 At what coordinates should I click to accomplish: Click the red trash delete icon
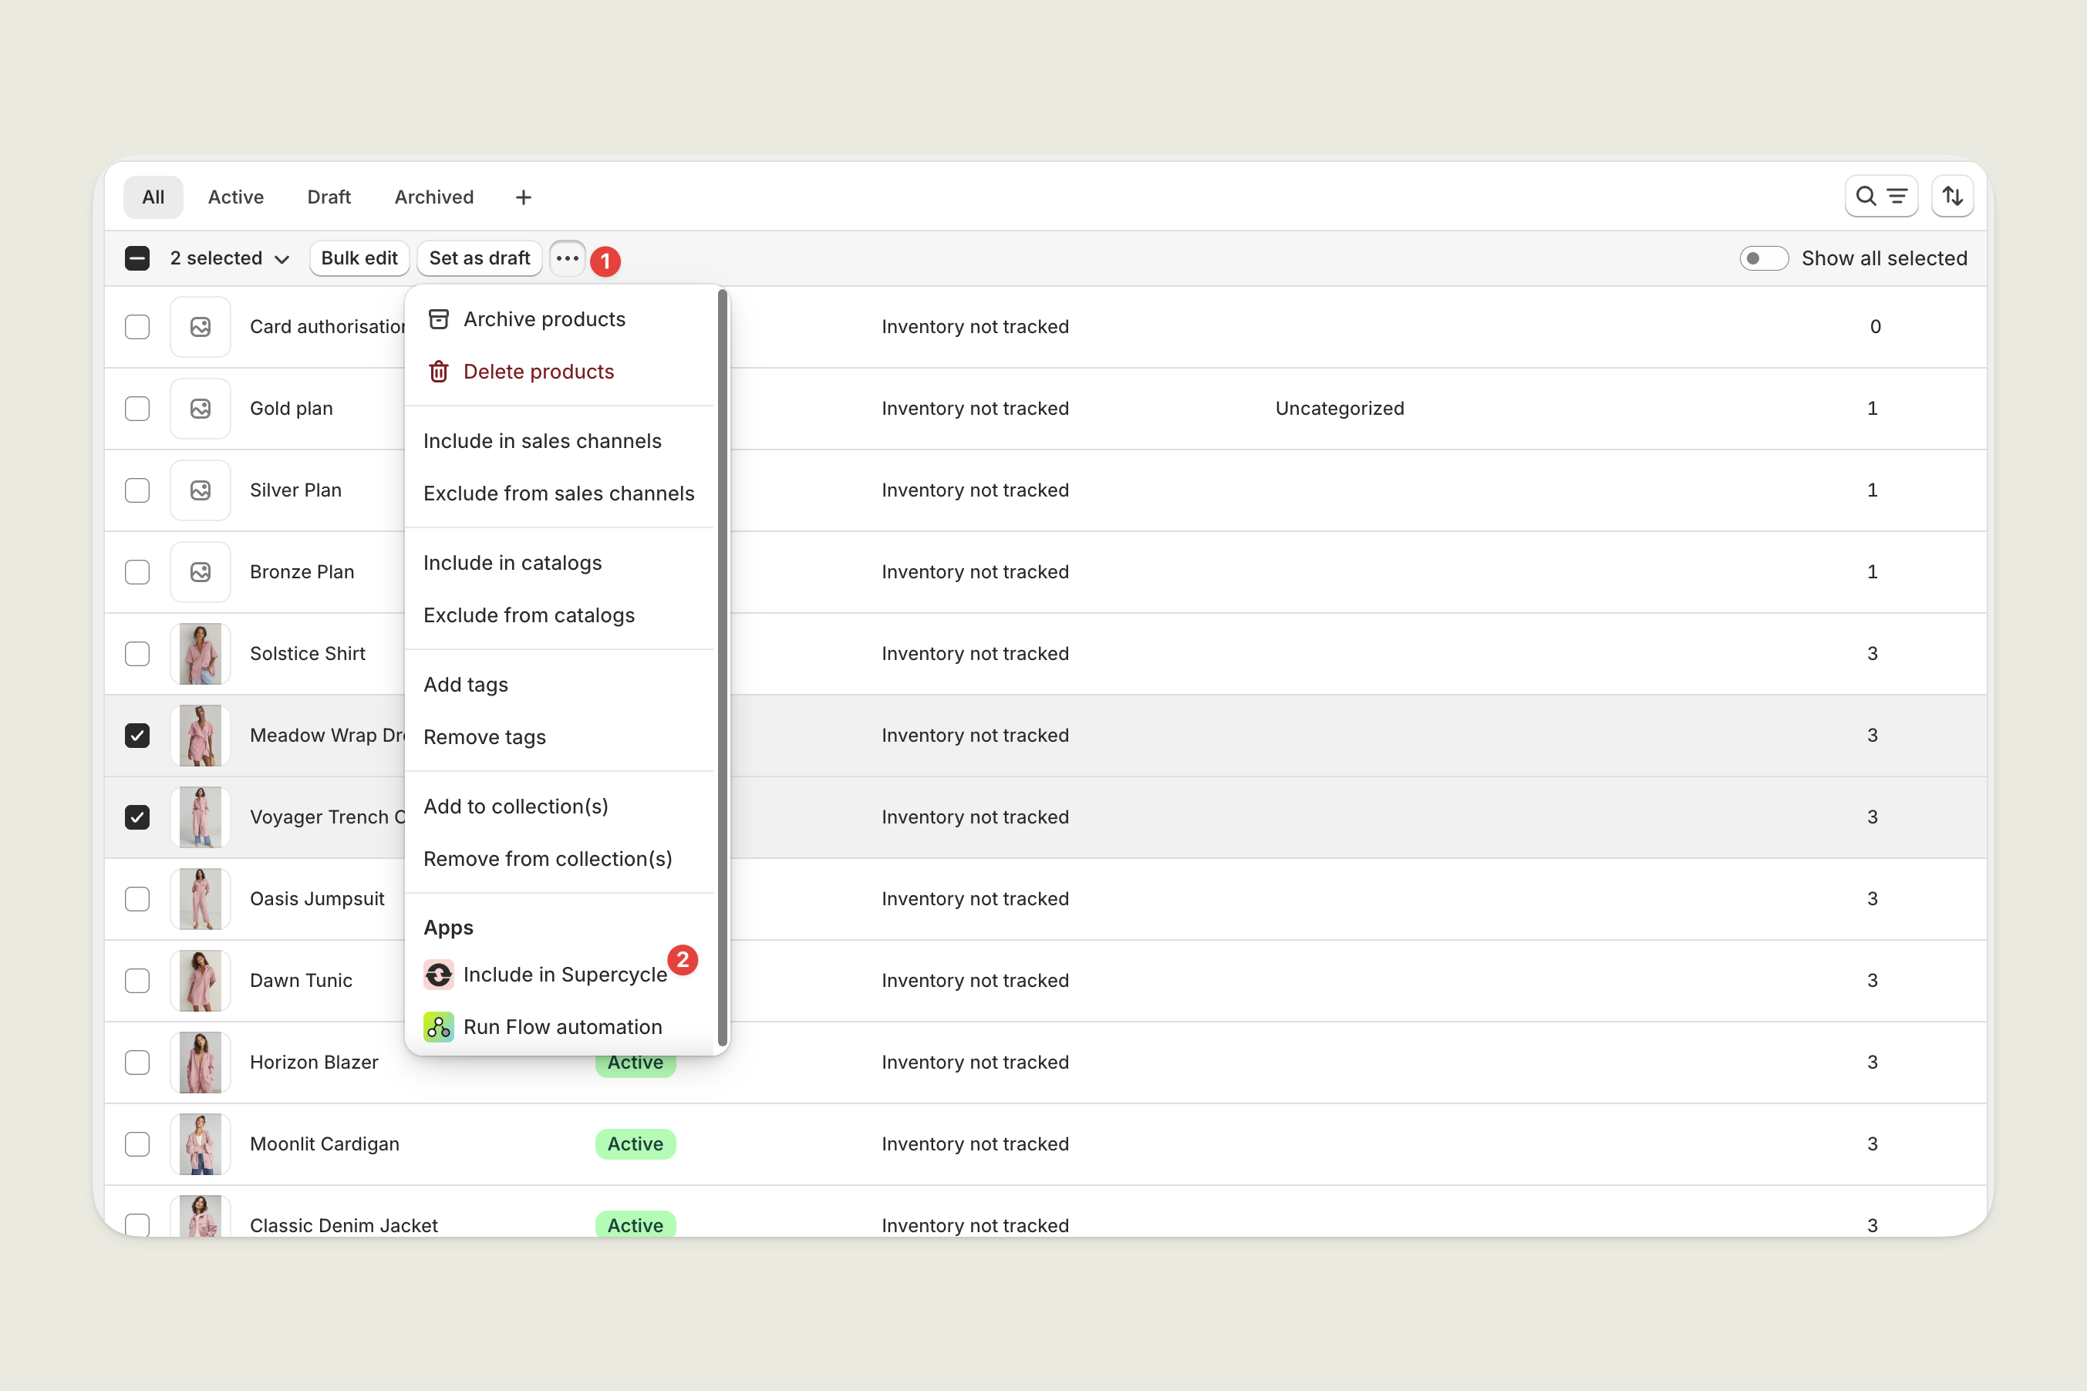[438, 372]
